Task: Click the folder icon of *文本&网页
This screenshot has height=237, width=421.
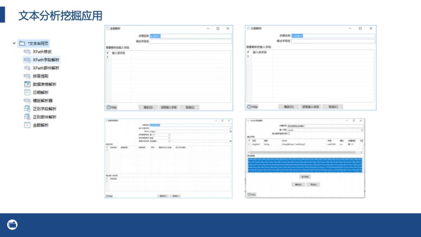Action: 22,43
